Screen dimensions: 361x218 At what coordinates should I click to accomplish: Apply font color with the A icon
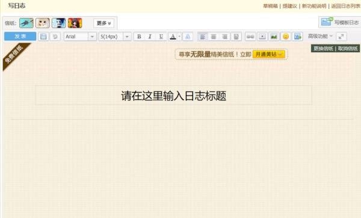tap(173, 37)
